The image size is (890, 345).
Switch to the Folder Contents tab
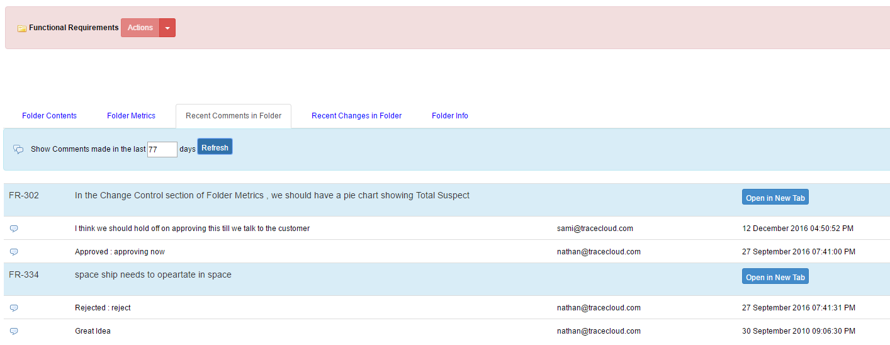(x=49, y=116)
